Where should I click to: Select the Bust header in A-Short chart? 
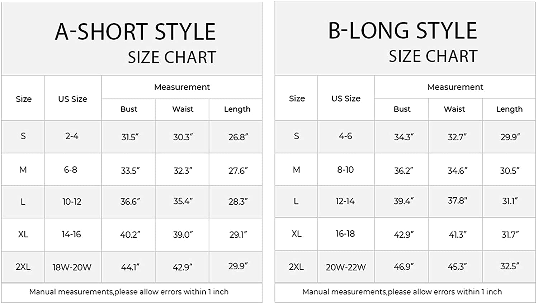pos(129,109)
